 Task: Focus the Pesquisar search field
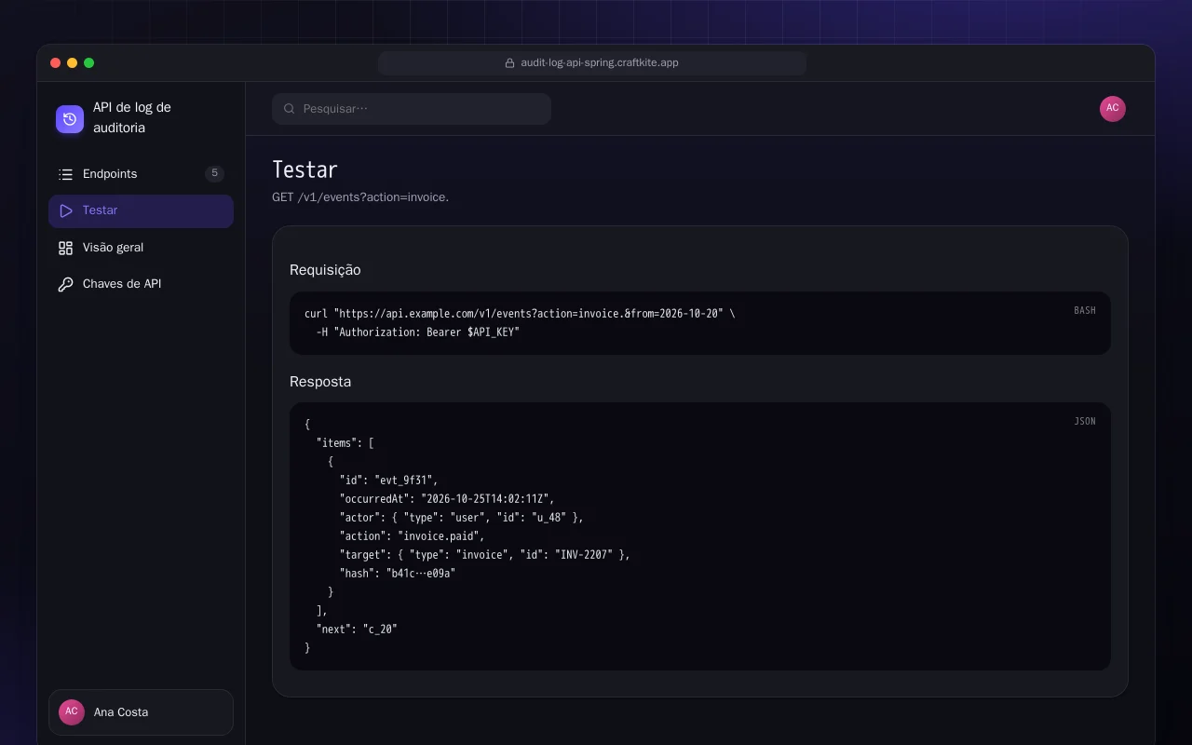click(412, 109)
